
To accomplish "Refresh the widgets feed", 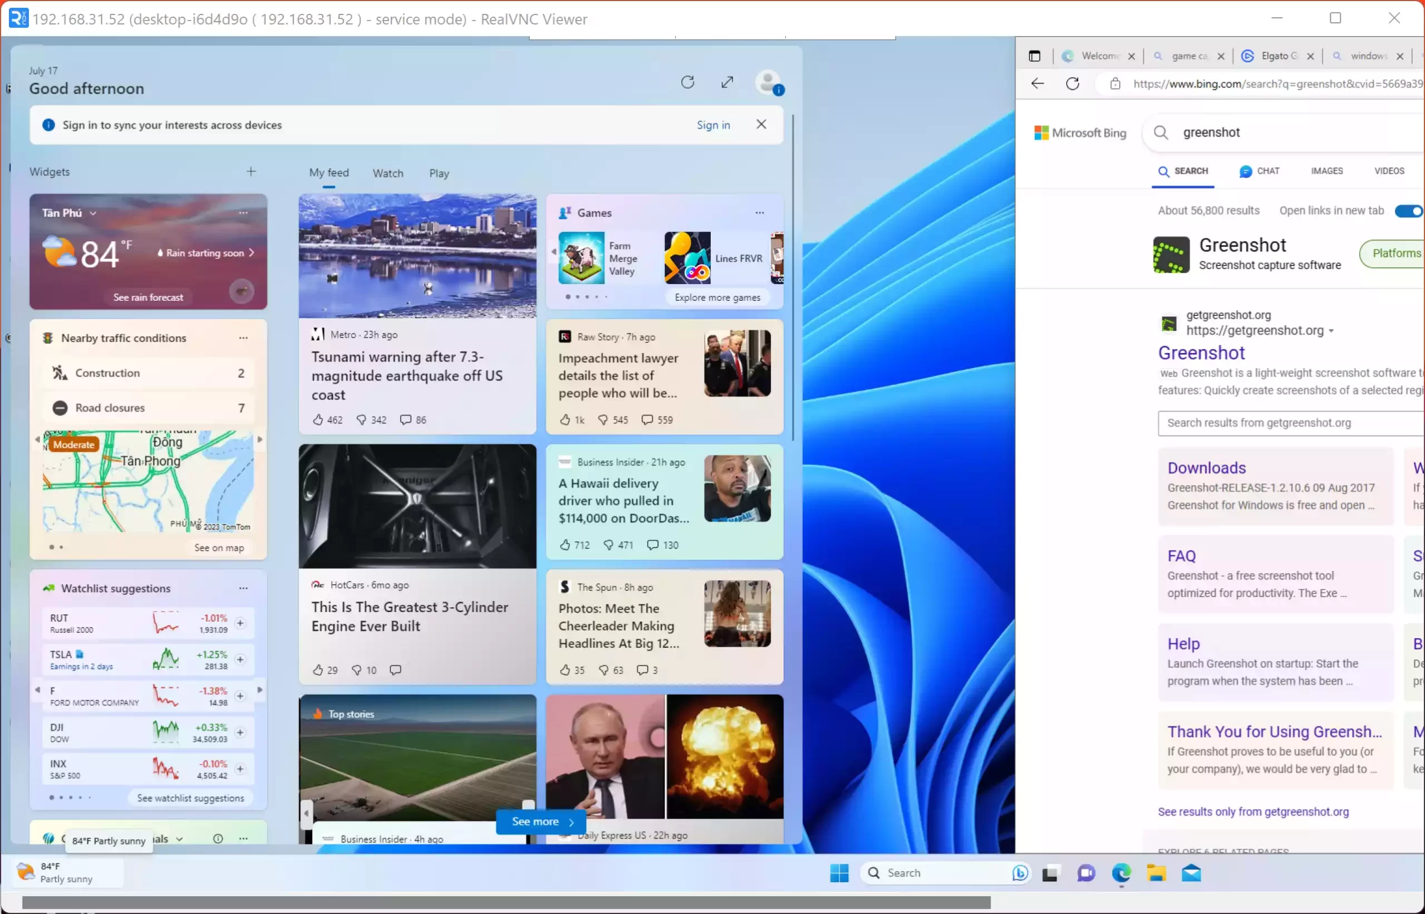I will click(x=687, y=82).
